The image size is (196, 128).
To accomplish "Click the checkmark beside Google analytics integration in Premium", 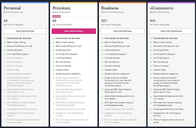I will coord(54,74).
